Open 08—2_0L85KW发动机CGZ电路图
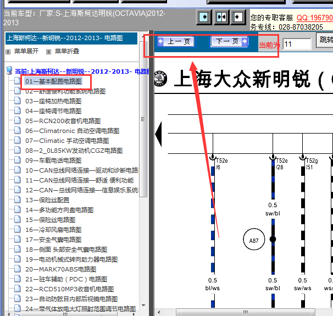This screenshot has height=316, width=333. (x=74, y=151)
